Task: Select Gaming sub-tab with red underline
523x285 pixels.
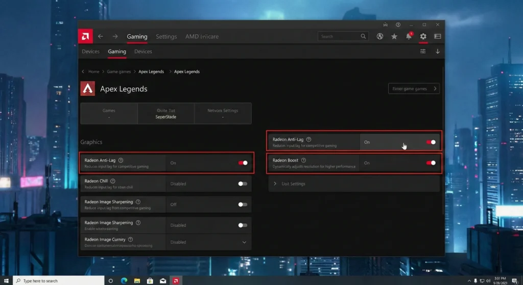Action: pos(117,51)
